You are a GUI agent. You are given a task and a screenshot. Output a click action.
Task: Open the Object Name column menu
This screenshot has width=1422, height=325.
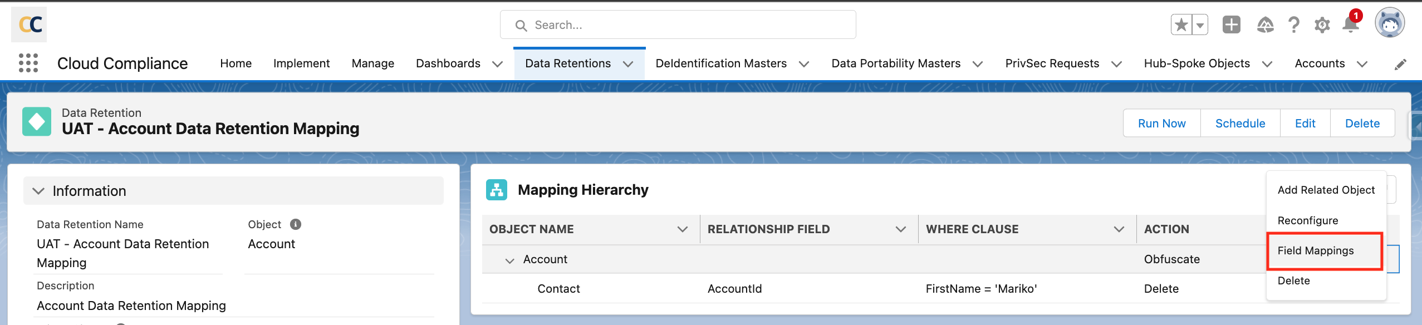point(682,229)
